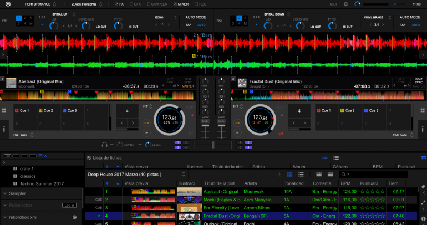Open the 2Deck Horizontal layout dropdown
This screenshot has height=225, width=427.
[87, 4]
